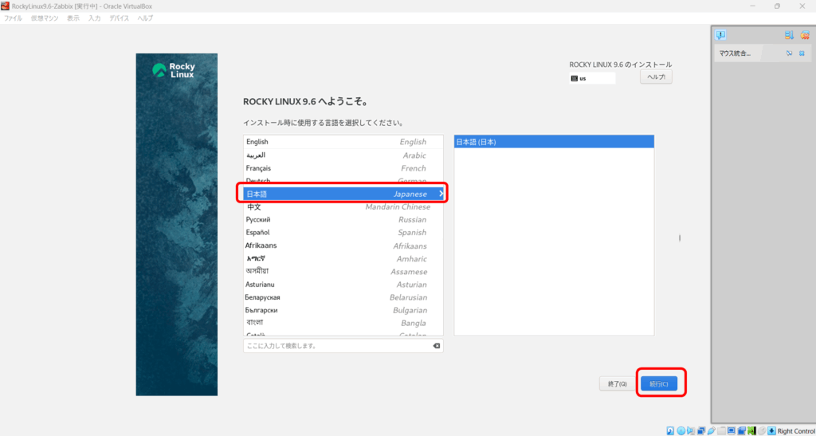Screen dimensions: 816x436
Task: Click the recording status icon
Action: point(742,430)
